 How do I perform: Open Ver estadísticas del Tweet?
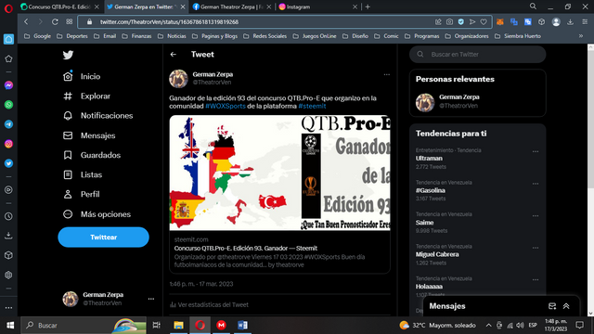209,304
